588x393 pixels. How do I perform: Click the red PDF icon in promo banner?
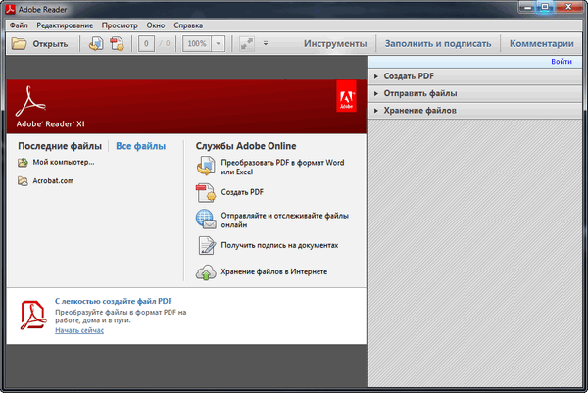click(x=33, y=316)
